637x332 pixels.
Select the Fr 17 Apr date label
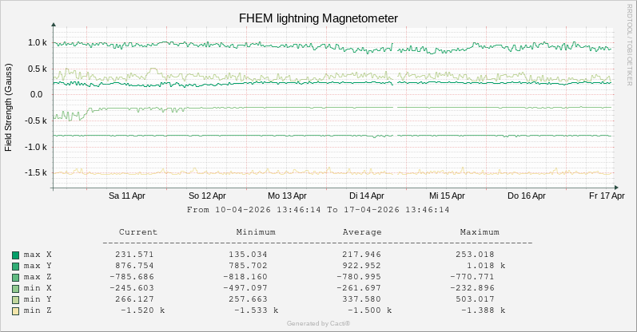606,196
